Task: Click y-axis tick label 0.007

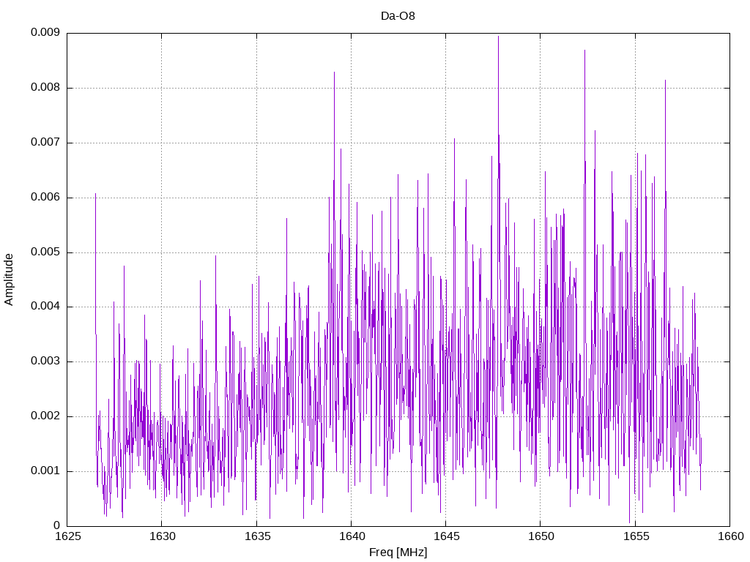Action: point(45,143)
